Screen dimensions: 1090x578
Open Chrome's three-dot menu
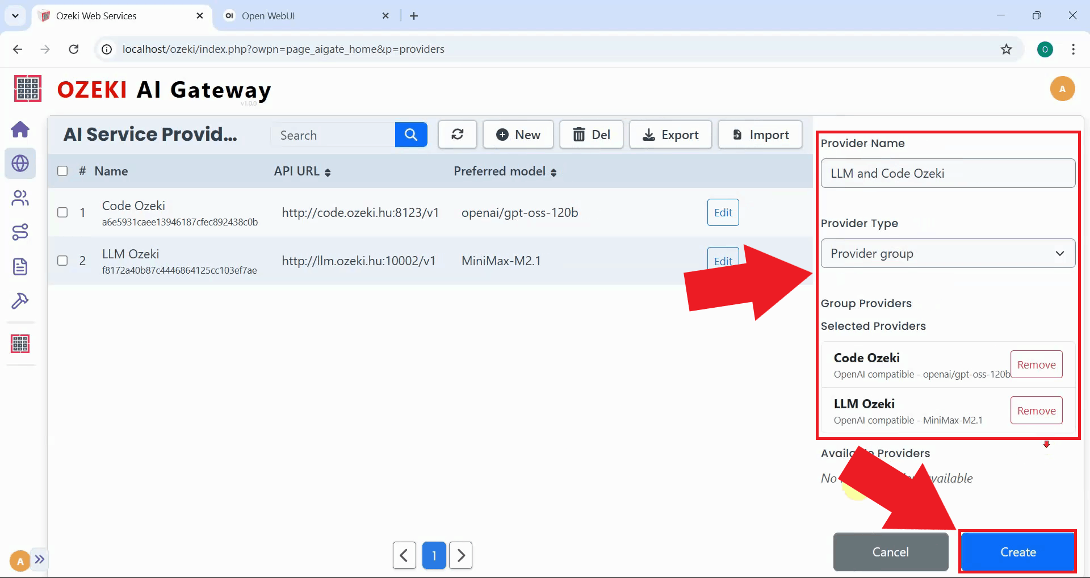click(x=1074, y=49)
